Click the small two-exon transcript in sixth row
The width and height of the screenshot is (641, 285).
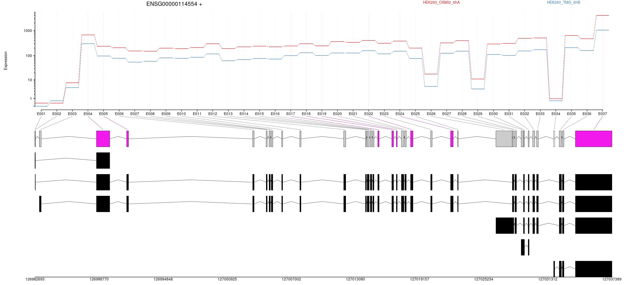[x=525, y=247]
